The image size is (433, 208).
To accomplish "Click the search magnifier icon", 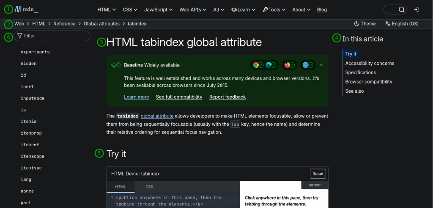I will click(402, 10).
